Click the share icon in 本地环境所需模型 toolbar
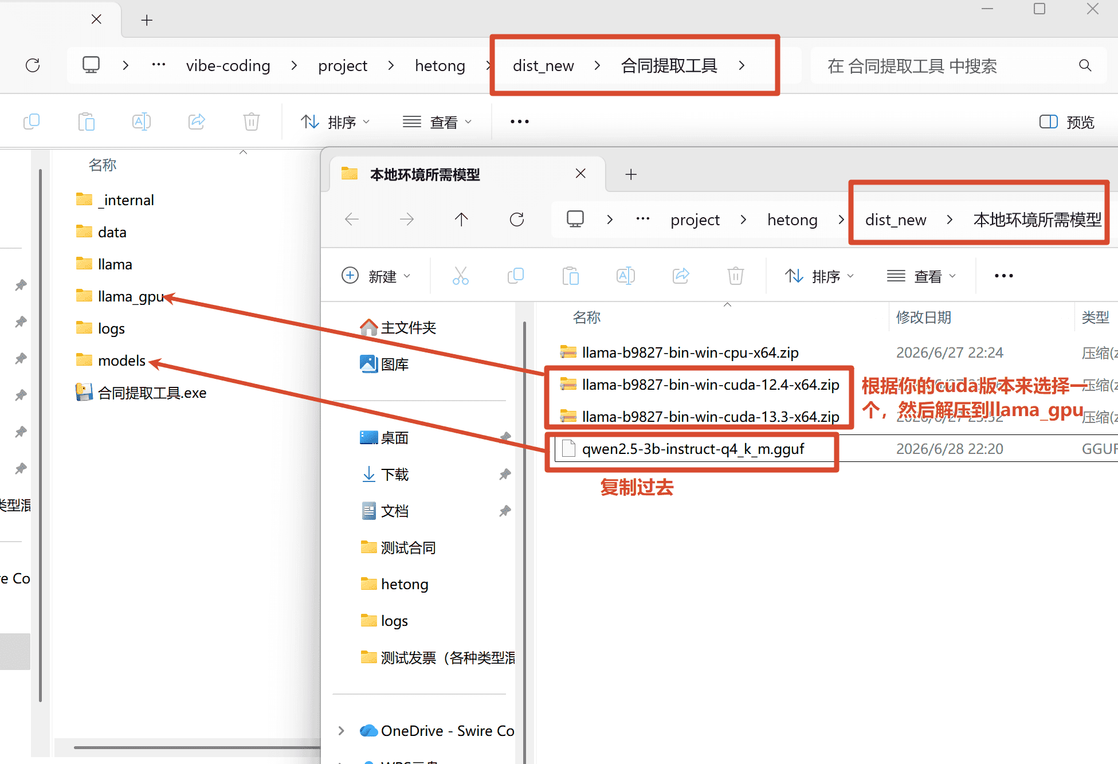The height and width of the screenshot is (764, 1118). click(681, 276)
